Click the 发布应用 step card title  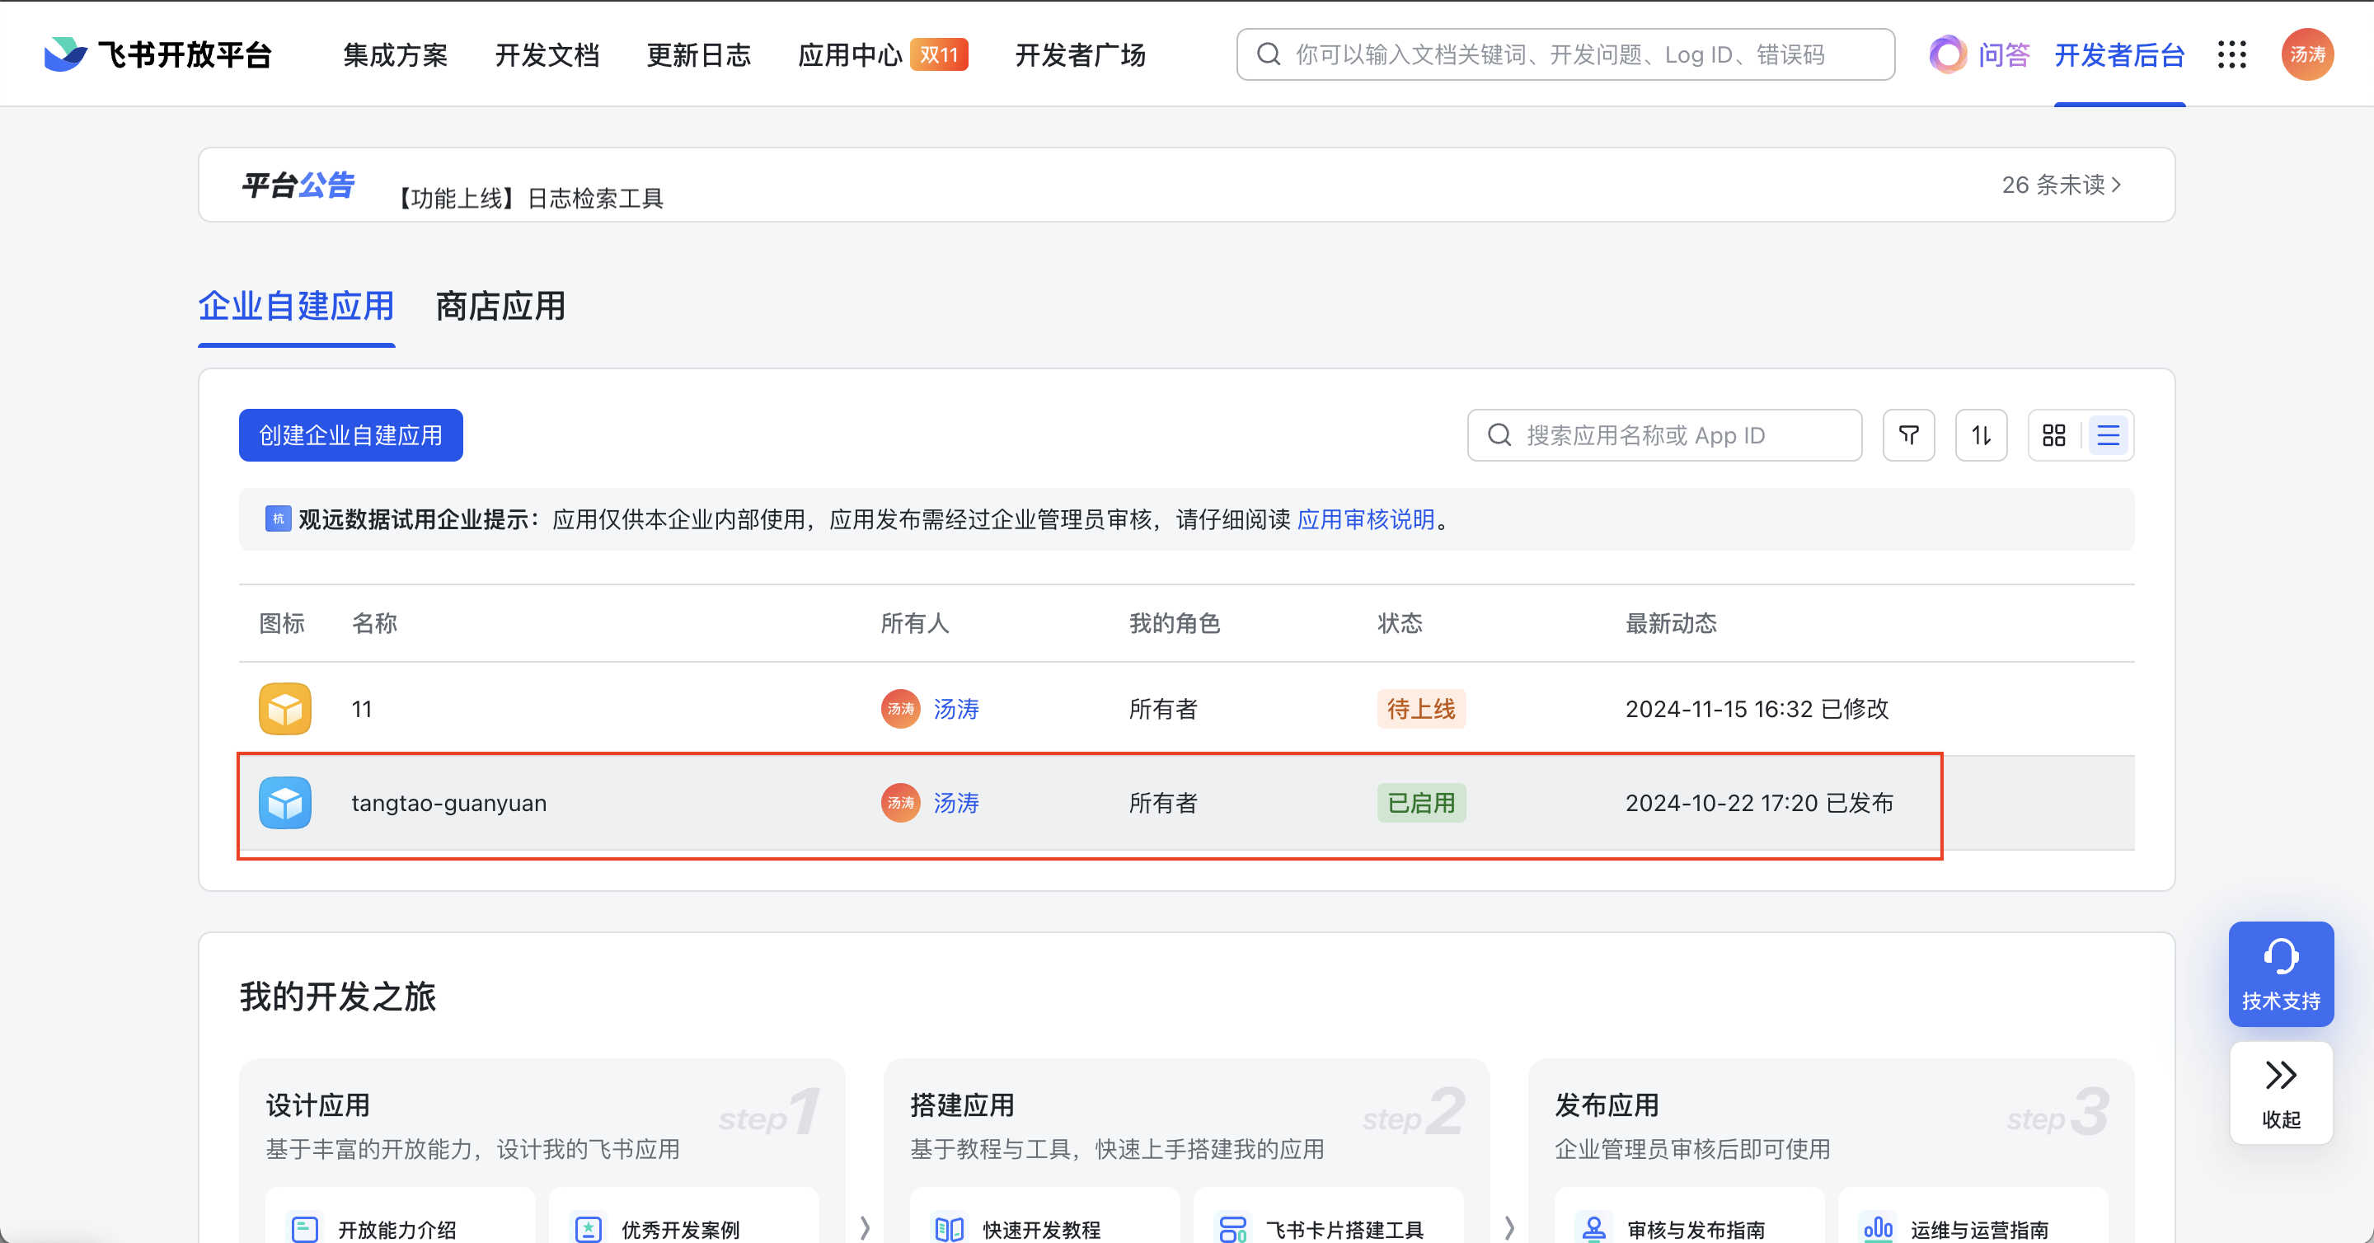point(1607,1105)
